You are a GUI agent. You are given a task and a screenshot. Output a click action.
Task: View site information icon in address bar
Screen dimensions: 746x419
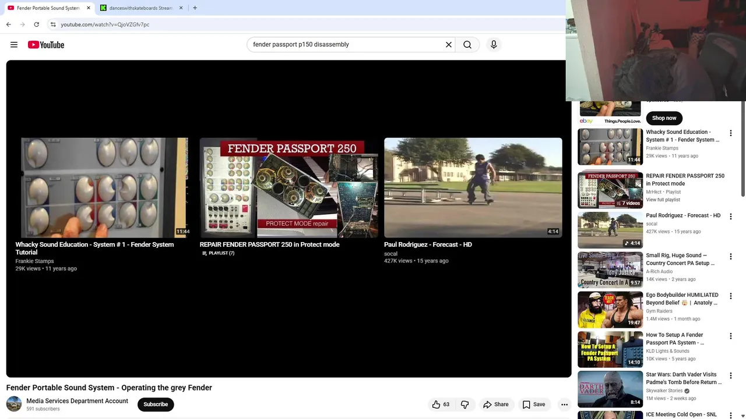point(53,24)
